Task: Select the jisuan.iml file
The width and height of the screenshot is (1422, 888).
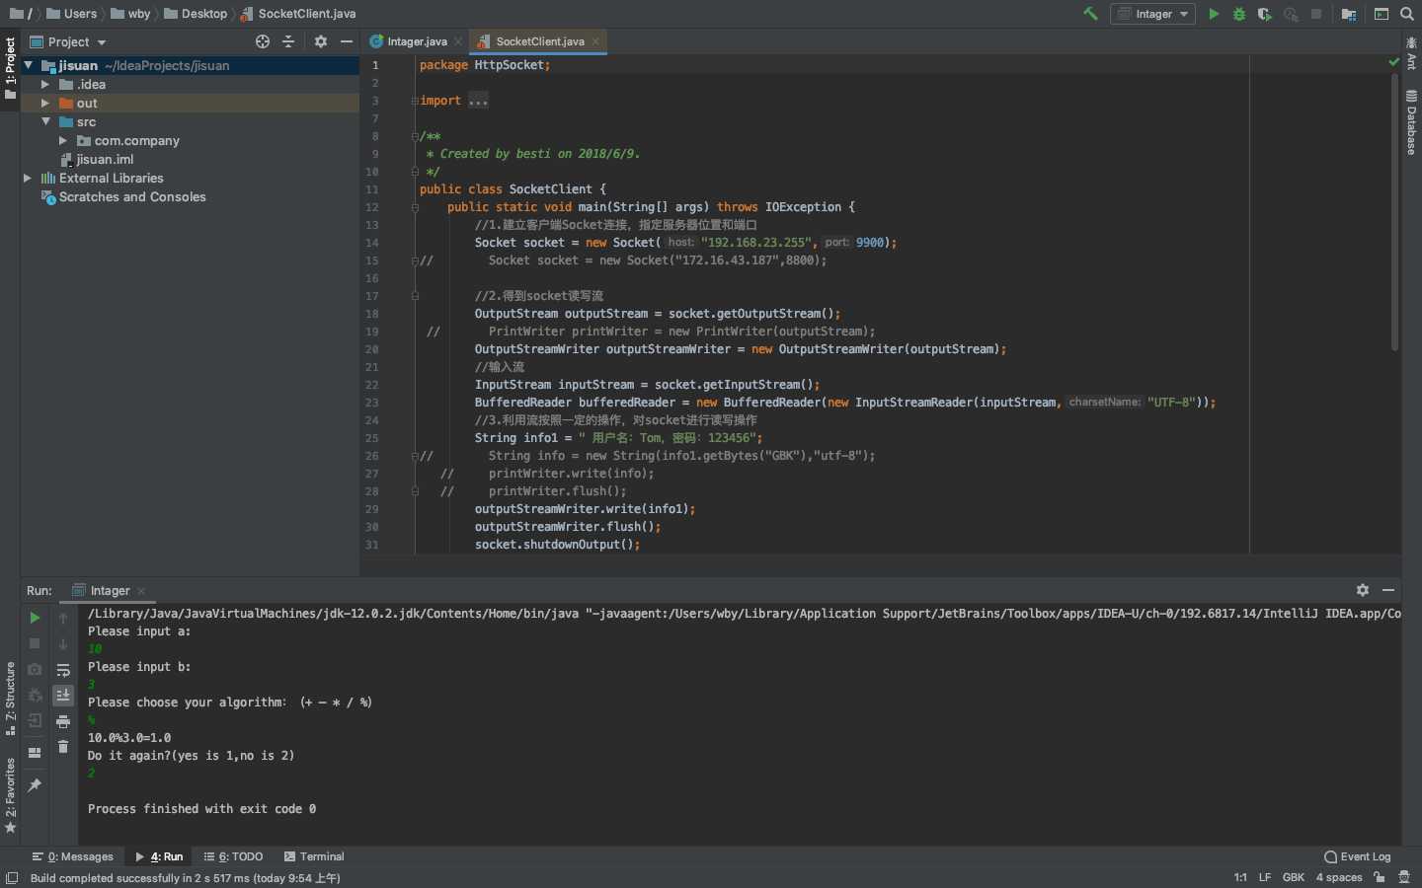Action: (105, 159)
